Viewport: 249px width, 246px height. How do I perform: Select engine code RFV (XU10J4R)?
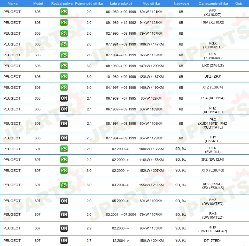[x=213, y=56]
